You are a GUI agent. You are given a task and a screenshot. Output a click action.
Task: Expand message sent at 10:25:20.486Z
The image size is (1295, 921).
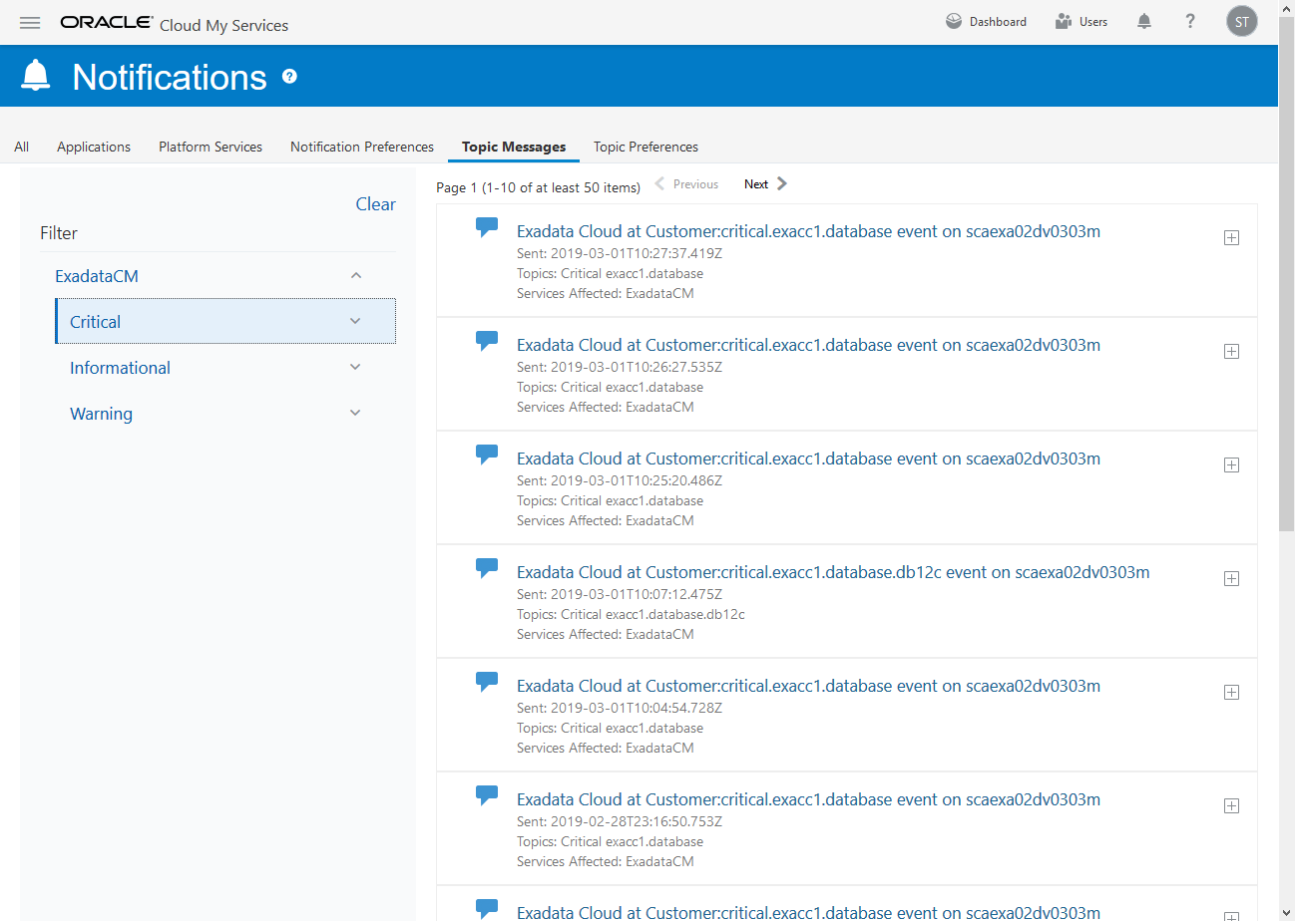(1231, 464)
